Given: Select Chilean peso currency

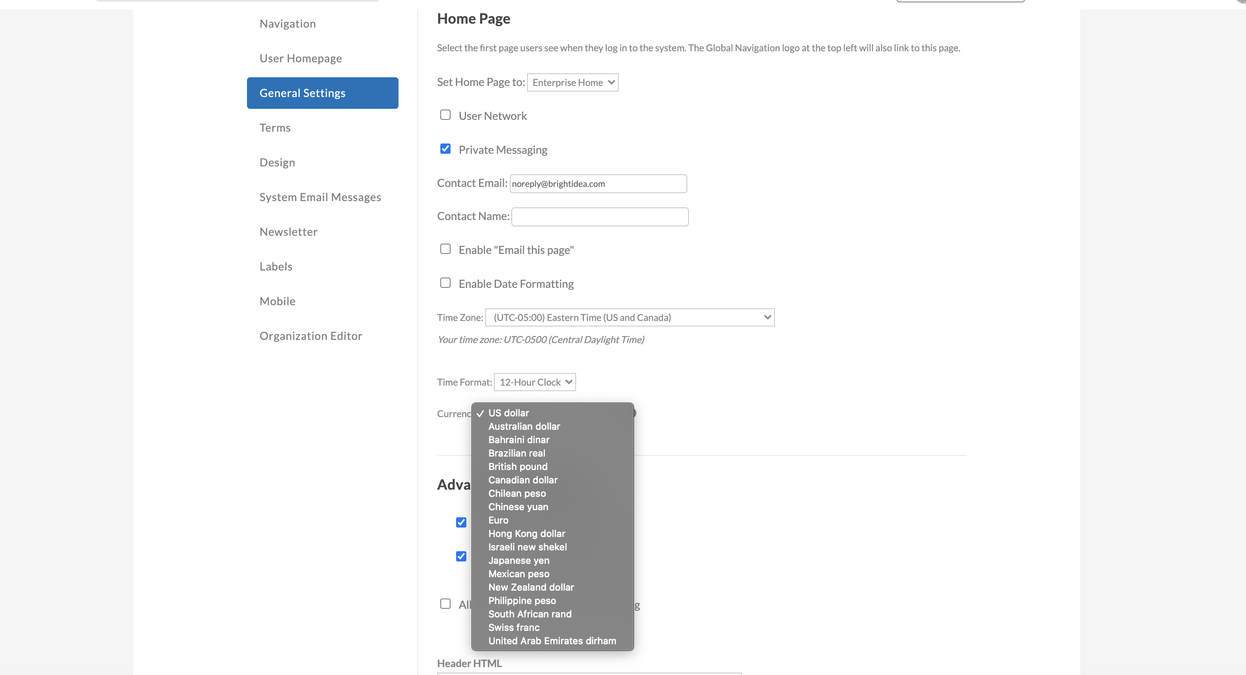Looking at the screenshot, I should [x=552, y=493].
